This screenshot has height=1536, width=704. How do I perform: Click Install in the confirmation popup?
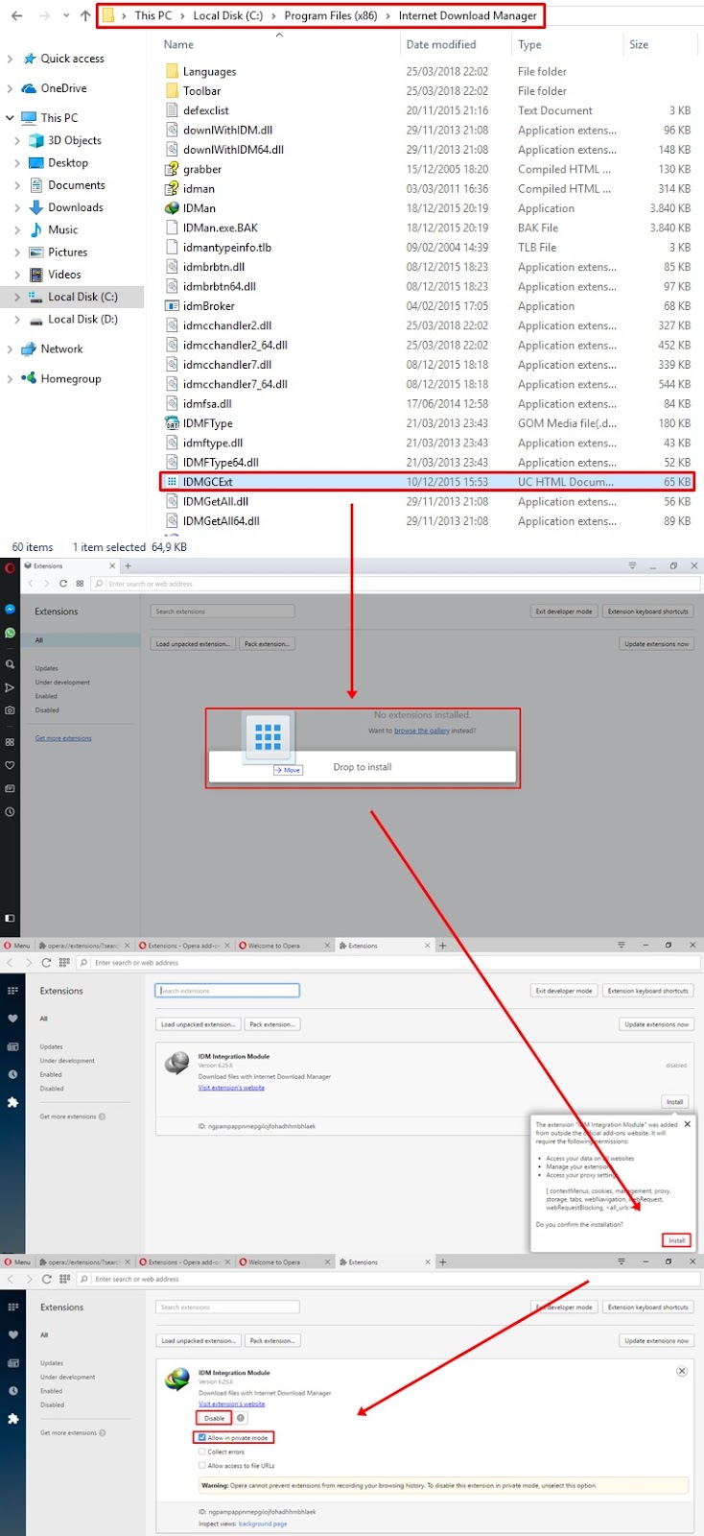point(677,1240)
